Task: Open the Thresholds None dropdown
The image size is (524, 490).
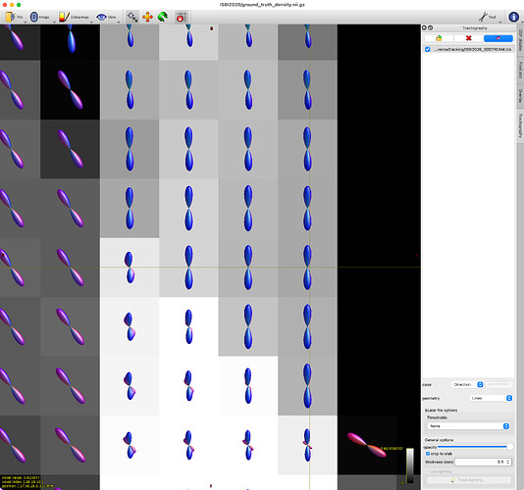Action: [x=468, y=426]
